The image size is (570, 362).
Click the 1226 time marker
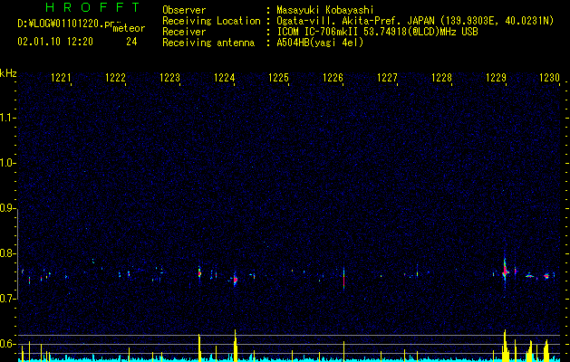333,78
